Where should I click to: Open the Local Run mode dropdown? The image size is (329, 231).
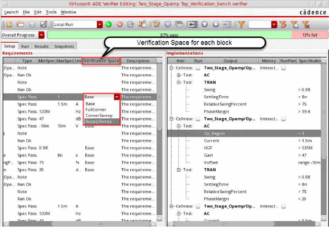pyautogui.click(x=100, y=24)
